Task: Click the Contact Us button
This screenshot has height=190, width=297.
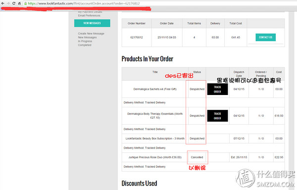Action: [265, 37]
